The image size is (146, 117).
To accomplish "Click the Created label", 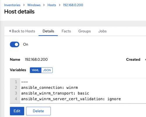I will pyautogui.click(x=133, y=60).
